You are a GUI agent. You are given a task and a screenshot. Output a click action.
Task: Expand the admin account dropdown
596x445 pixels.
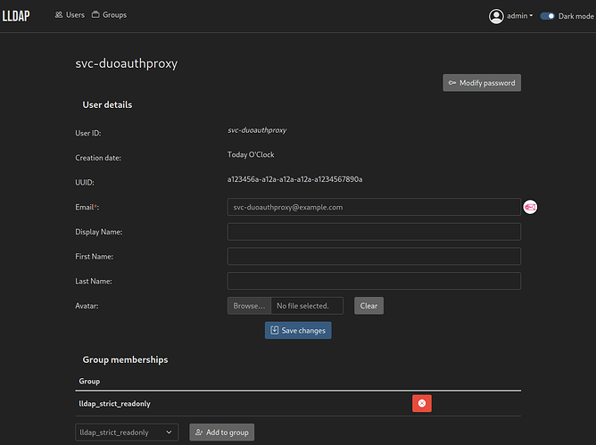[x=519, y=16]
